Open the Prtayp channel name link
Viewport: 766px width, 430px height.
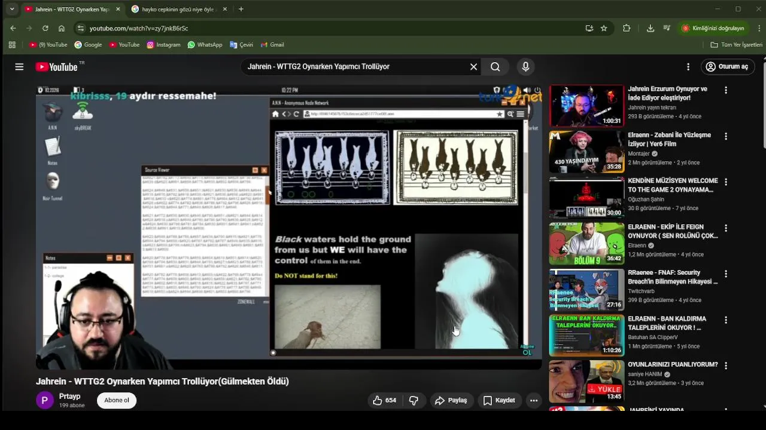pyautogui.click(x=70, y=397)
